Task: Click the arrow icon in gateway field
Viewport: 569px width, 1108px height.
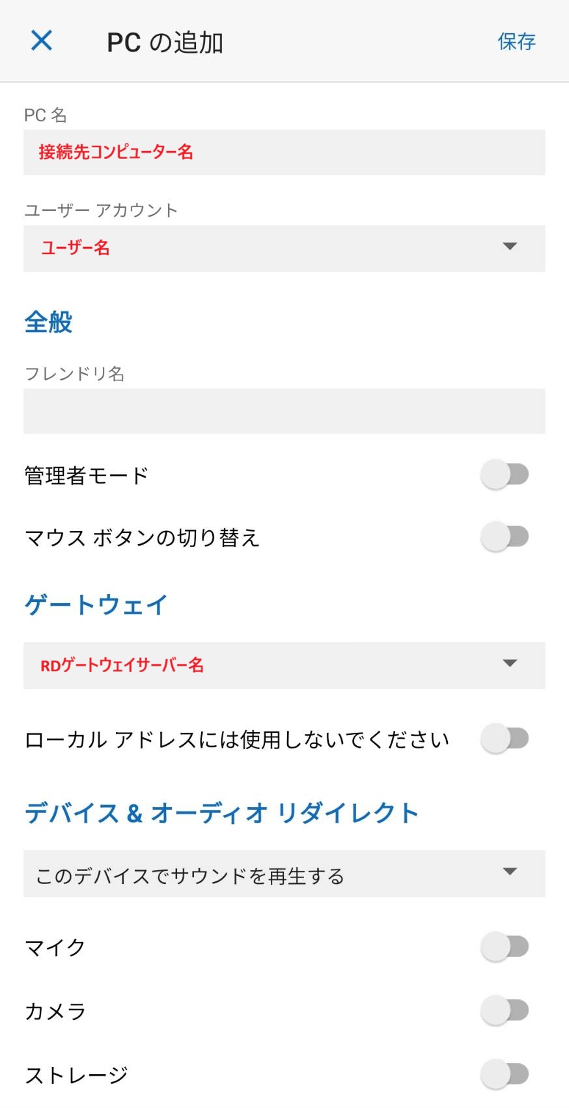Action: pyautogui.click(x=510, y=663)
